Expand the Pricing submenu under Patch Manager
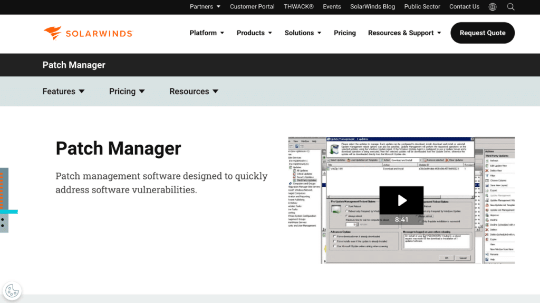 coord(127,92)
